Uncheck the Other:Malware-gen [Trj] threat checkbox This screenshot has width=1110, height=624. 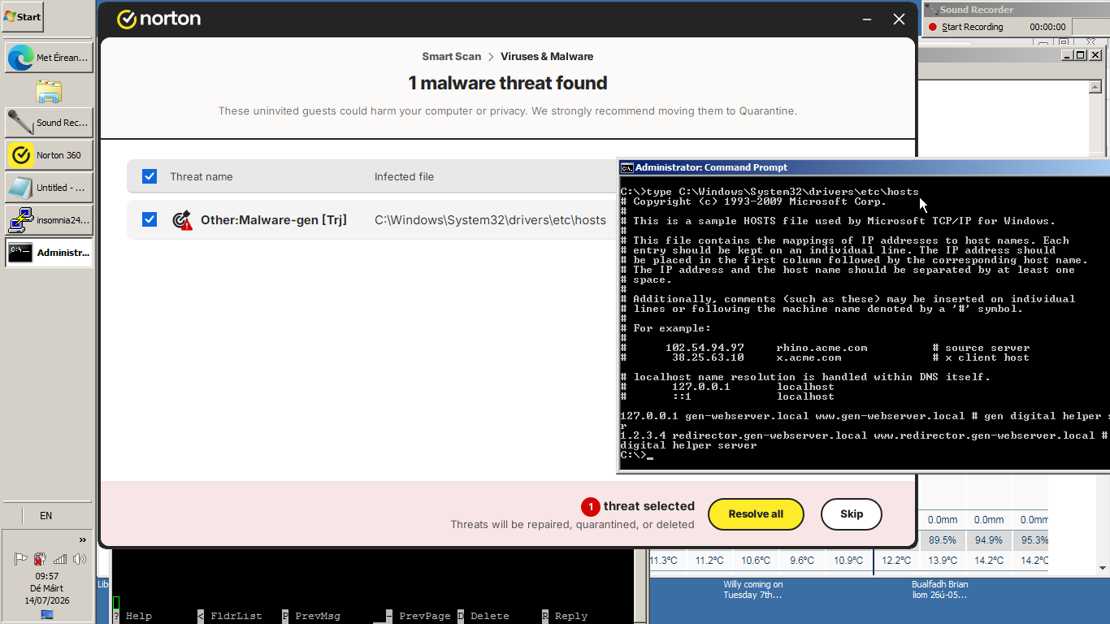(x=150, y=219)
